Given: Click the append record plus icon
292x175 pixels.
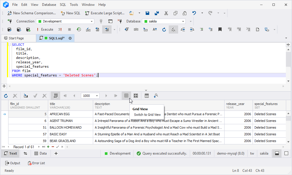Looking at the screenshot, I should pyautogui.click(x=48, y=147).
